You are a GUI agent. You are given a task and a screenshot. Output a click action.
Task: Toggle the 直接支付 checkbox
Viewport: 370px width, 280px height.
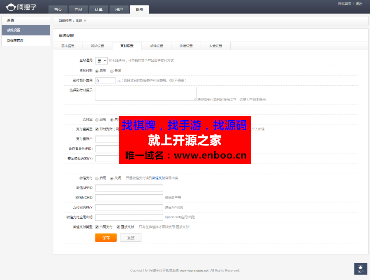[118, 227]
